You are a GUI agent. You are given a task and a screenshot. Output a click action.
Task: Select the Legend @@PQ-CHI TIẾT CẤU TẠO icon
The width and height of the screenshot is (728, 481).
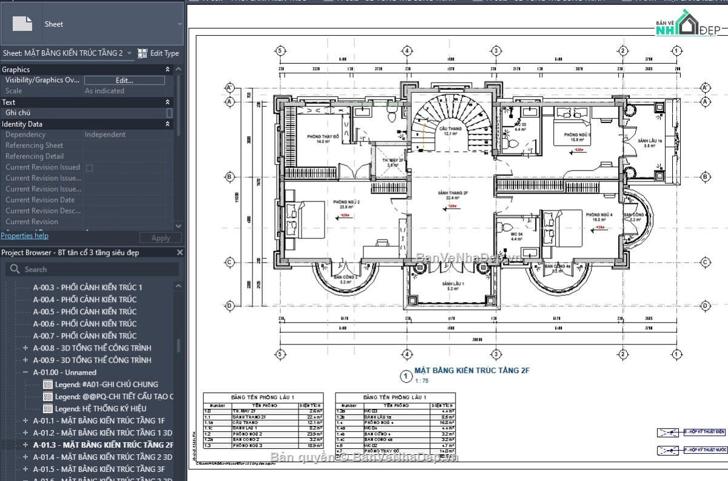(49, 396)
